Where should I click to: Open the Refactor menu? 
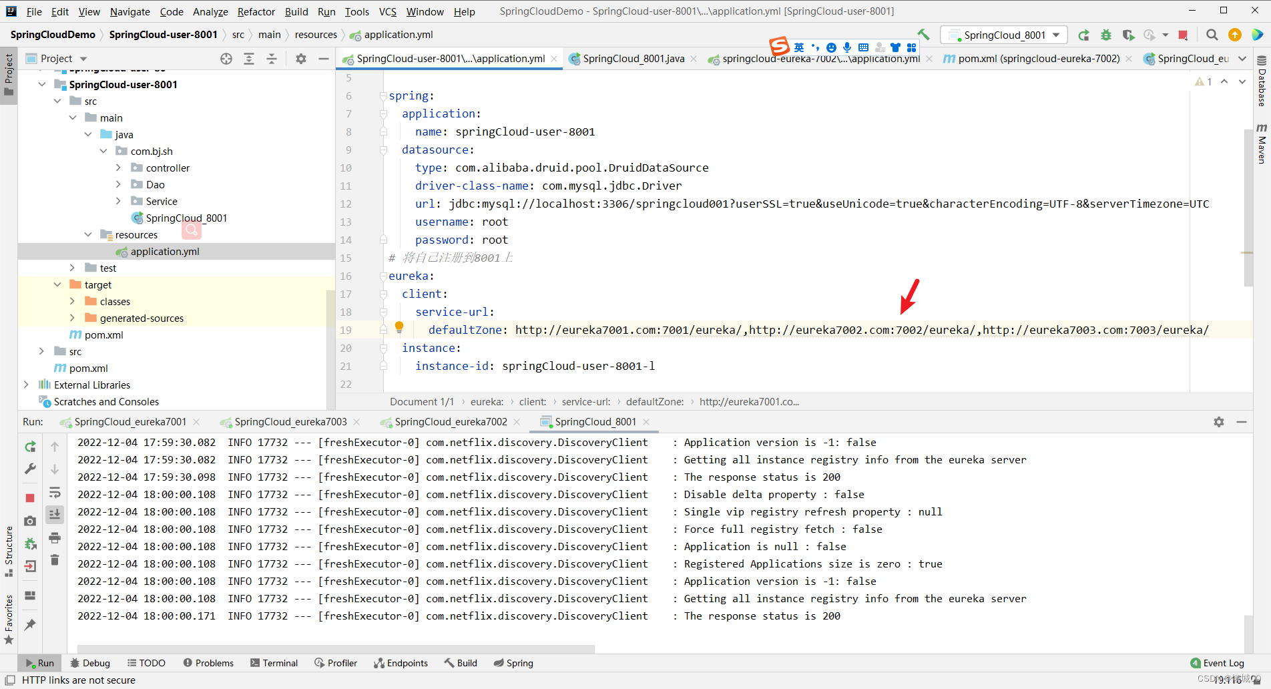256,11
